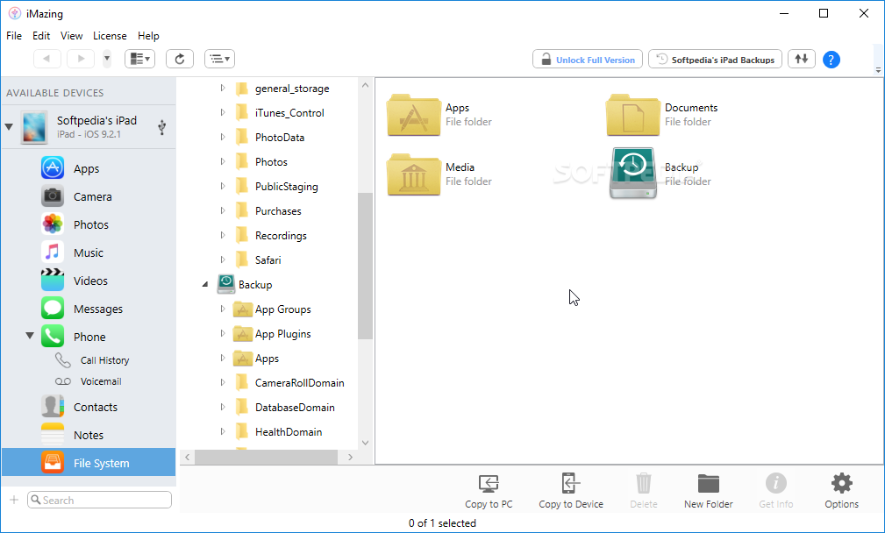Select the Purchases folder in tree
This screenshot has height=533, width=885.
pos(278,211)
